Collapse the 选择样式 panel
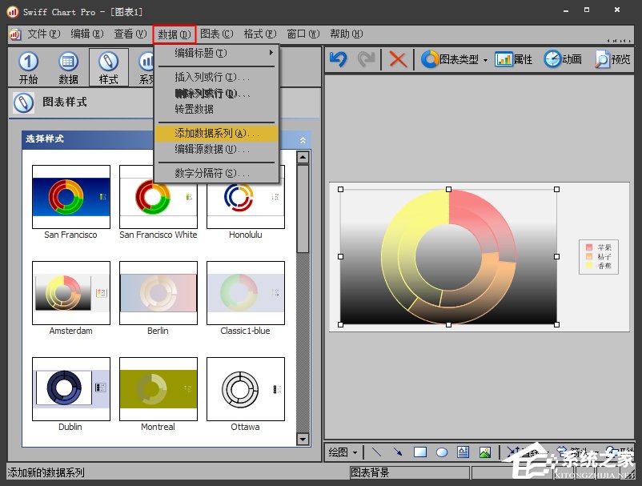 pyautogui.click(x=303, y=139)
